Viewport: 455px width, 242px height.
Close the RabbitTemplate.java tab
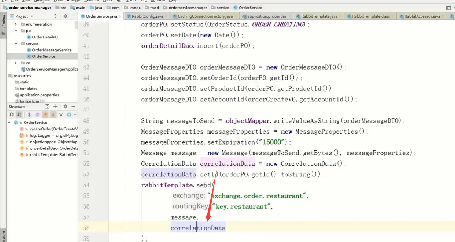[341, 16]
